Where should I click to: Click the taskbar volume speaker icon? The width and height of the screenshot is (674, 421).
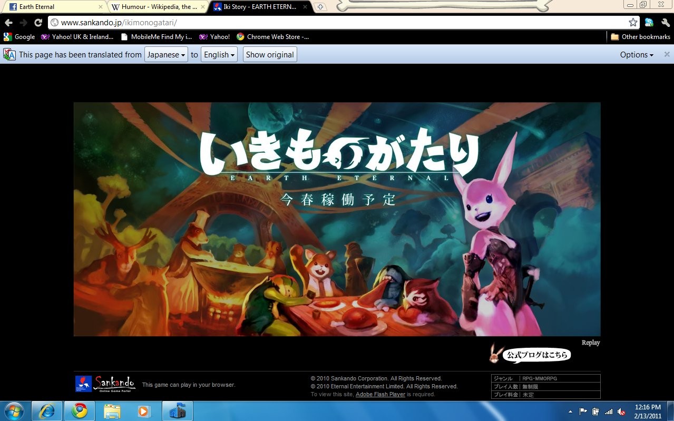pyautogui.click(x=622, y=412)
